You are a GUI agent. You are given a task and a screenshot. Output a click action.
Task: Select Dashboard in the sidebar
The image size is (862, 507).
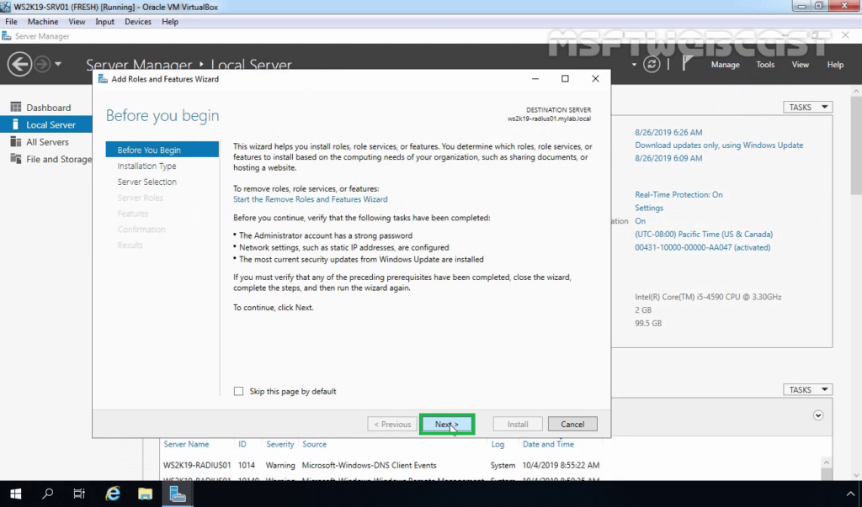click(x=46, y=107)
